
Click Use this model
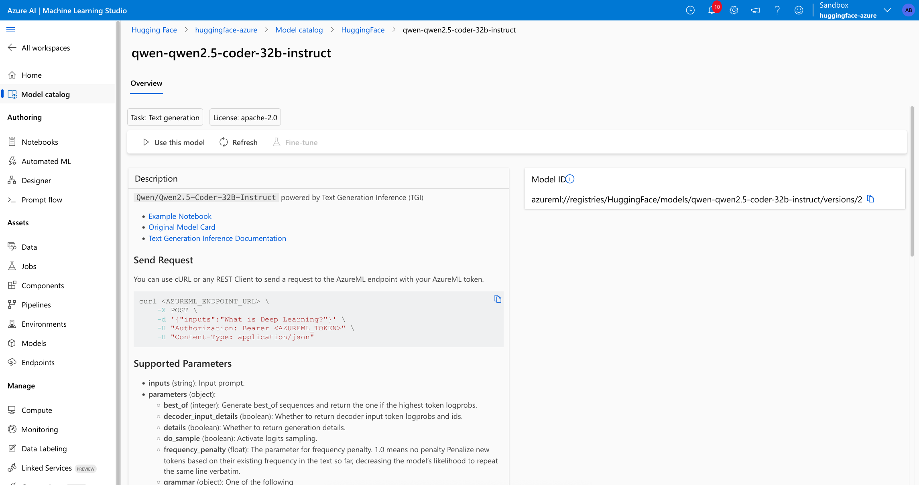coord(173,142)
